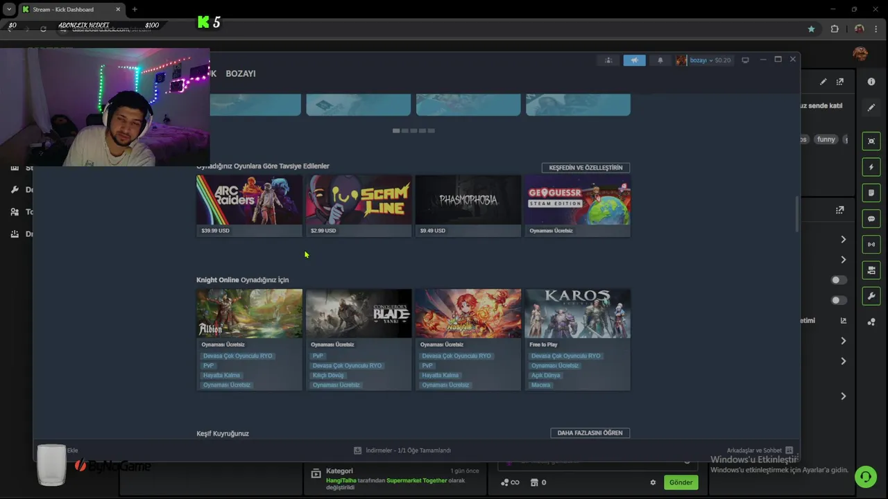Toggle the camera panel sidebar icon
This screenshot has height=499, width=888.
point(871,270)
